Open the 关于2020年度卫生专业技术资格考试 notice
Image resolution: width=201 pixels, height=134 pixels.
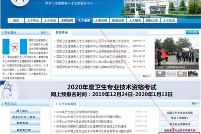click(x=88, y=117)
